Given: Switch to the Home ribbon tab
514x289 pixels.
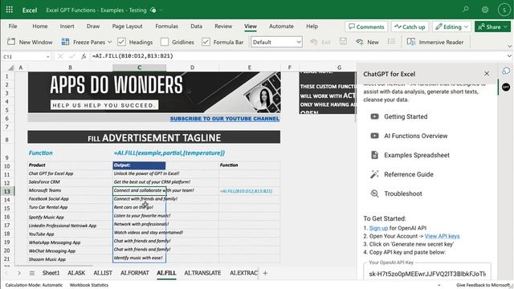Looking at the screenshot, I should (x=40, y=26).
